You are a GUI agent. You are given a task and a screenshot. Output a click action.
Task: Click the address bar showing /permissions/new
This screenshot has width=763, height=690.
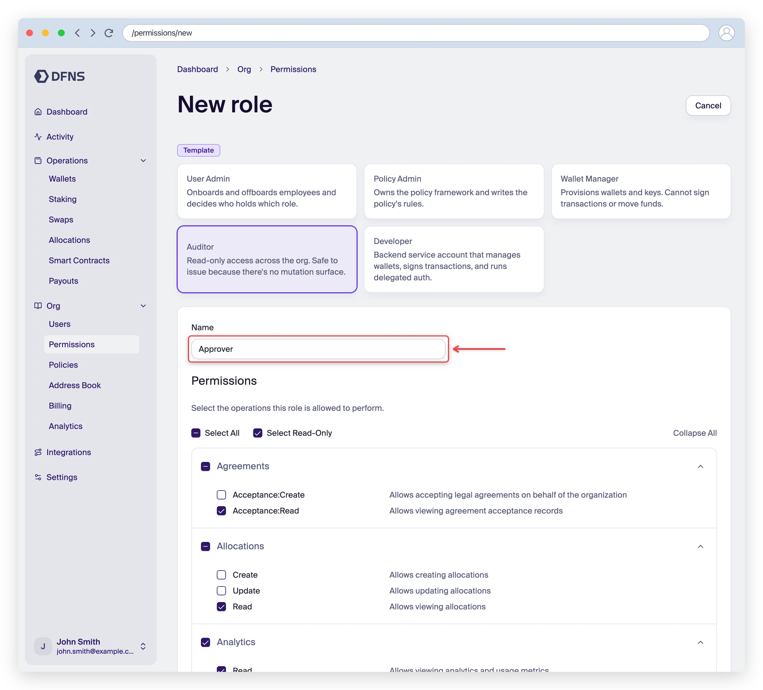tap(416, 33)
